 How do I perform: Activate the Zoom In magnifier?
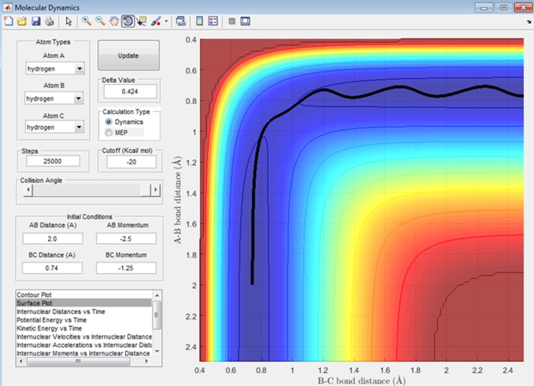click(x=86, y=21)
